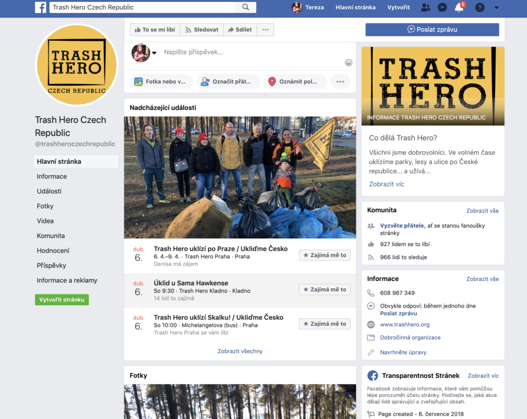Click Zobrazit všechny events link

pyautogui.click(x=240, y=351)
